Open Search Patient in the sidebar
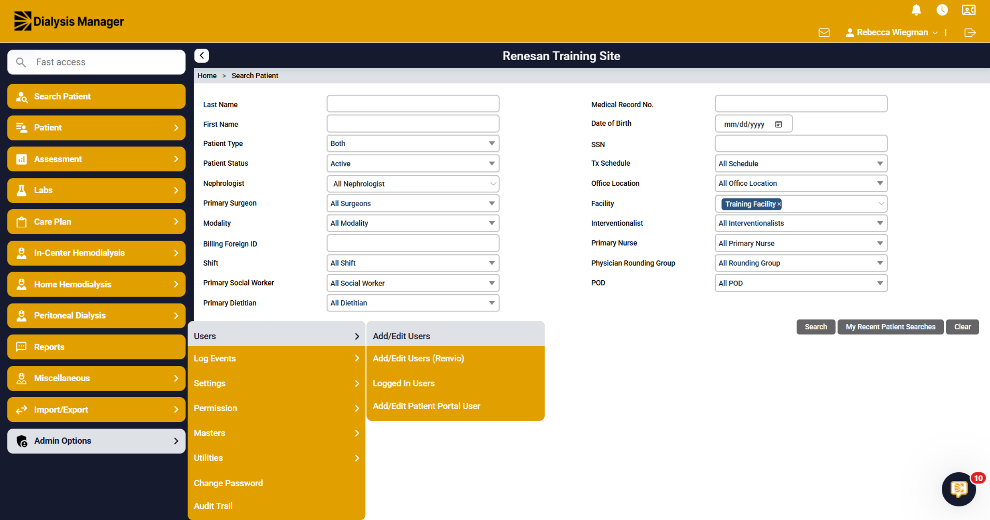990x520 pixels. pos(96,96)
